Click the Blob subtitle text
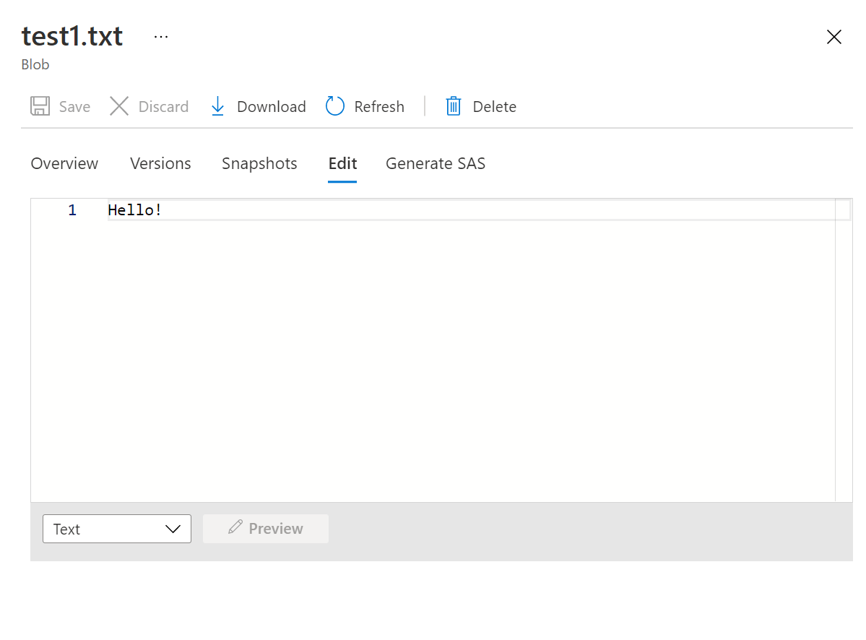 coord(35,64)
